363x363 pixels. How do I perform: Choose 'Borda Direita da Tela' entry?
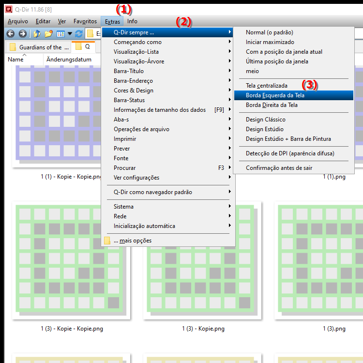point(271,105)
